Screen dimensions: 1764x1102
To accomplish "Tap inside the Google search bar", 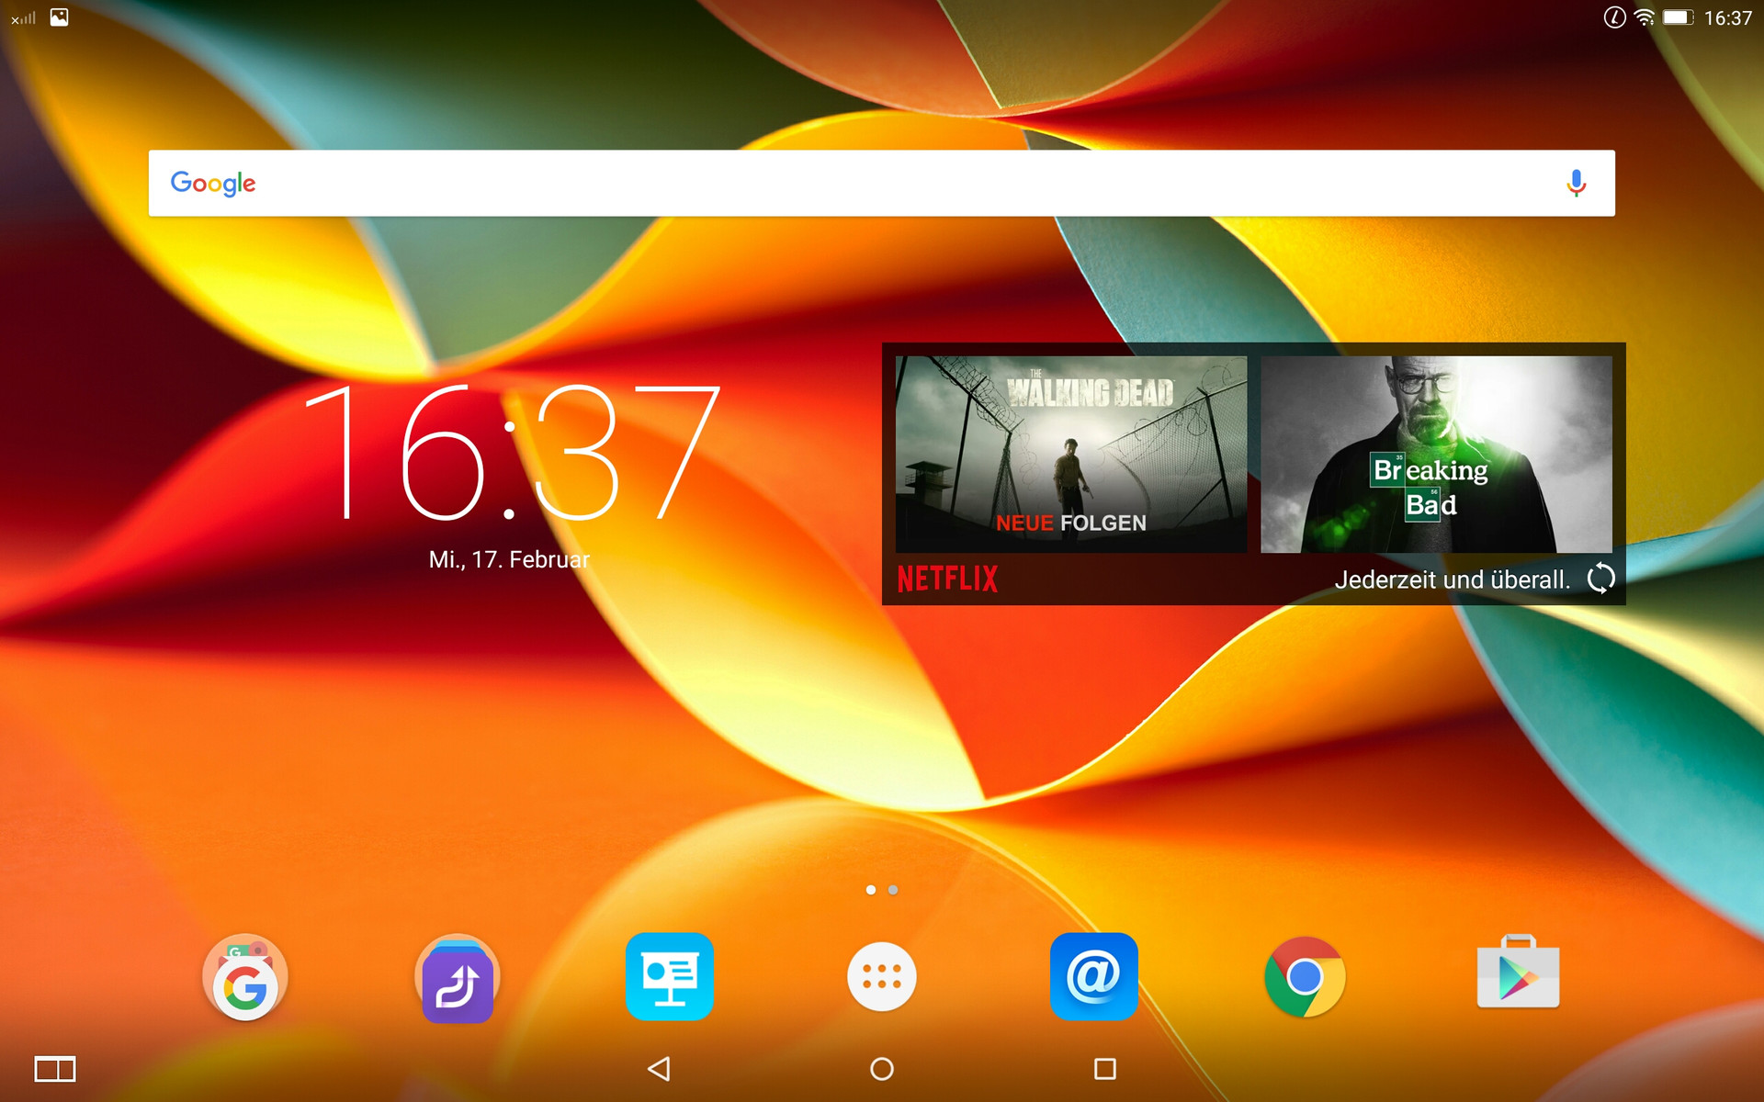I will 827,184.
